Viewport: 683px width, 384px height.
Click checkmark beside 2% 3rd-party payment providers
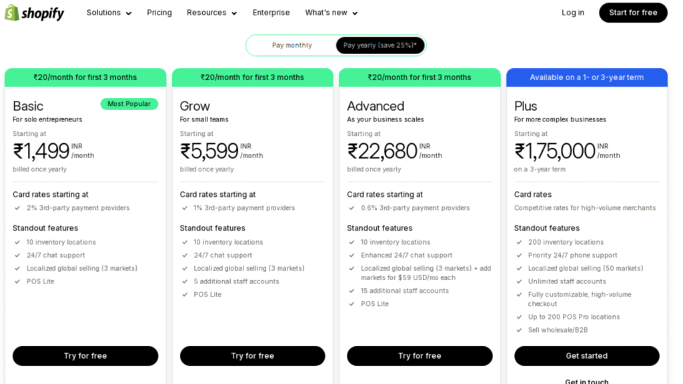(17, 208)
